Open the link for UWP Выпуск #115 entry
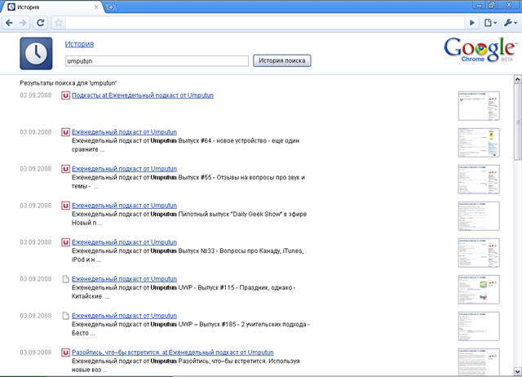 tap(124, 279)
